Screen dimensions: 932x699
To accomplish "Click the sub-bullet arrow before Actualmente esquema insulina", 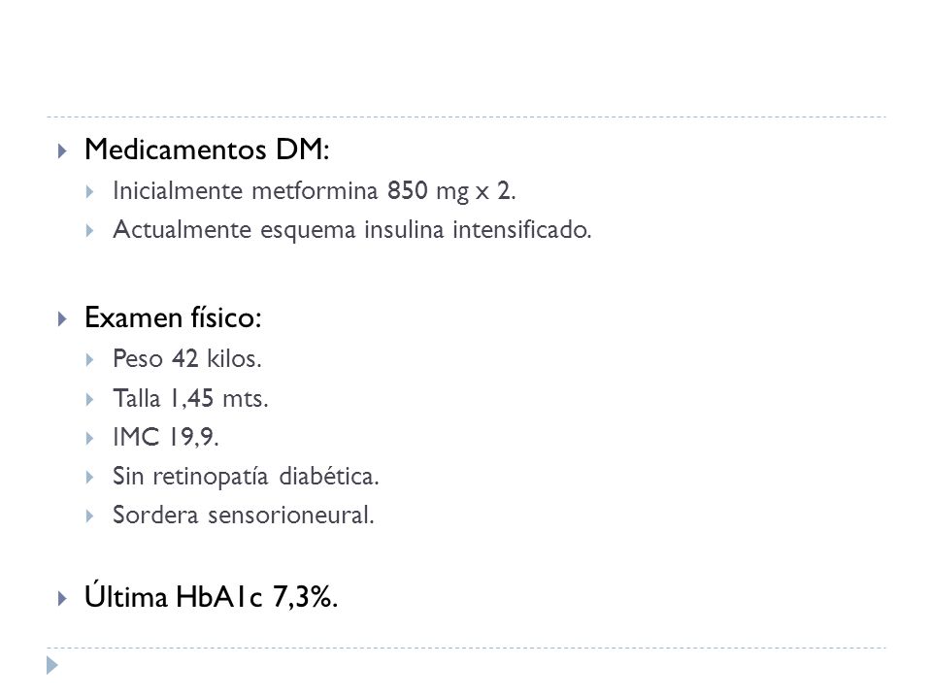I will 89,231.
